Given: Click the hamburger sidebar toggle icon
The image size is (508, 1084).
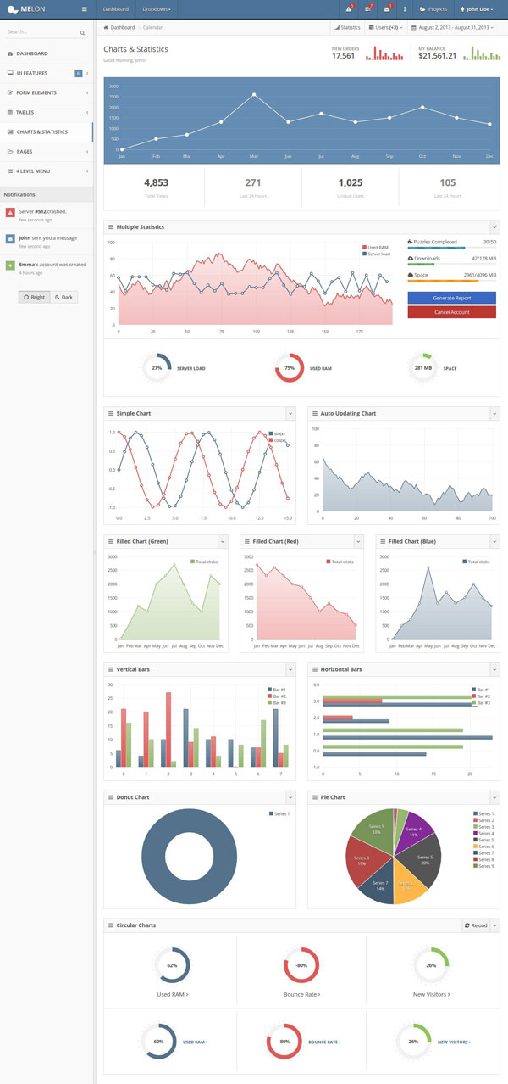Looking at the screenshot, I should click(x=83, y=9).
